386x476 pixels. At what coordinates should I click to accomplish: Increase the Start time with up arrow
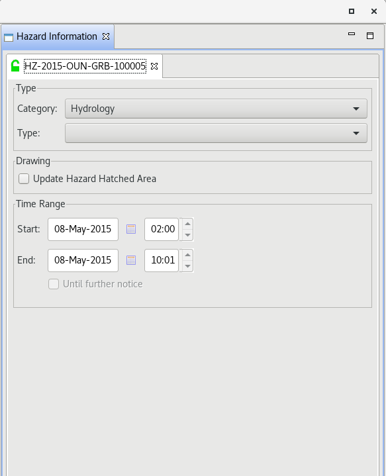[187, 224]
